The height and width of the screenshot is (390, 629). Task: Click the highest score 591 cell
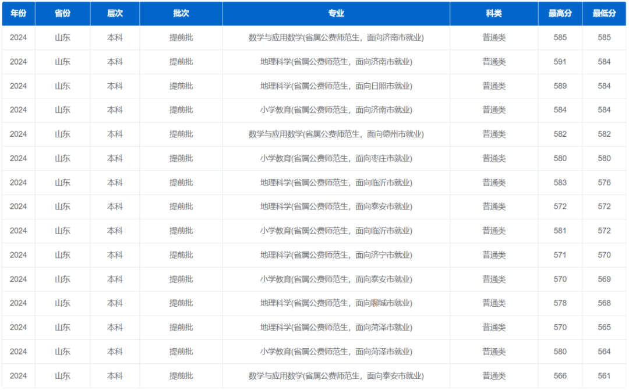pos(560,62)
